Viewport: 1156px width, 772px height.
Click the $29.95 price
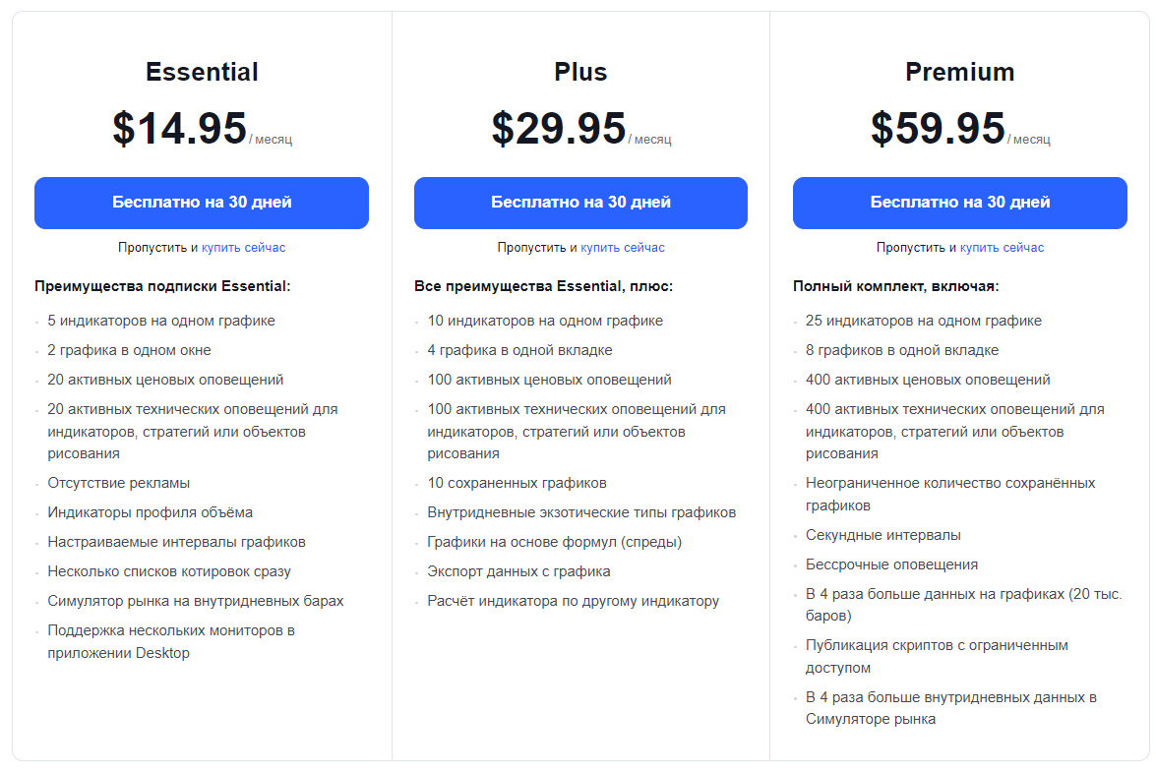[559, 129]
